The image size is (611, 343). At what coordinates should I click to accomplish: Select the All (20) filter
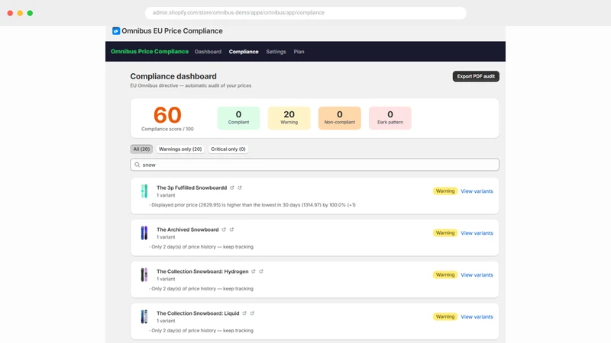click(x=141, y=149)
